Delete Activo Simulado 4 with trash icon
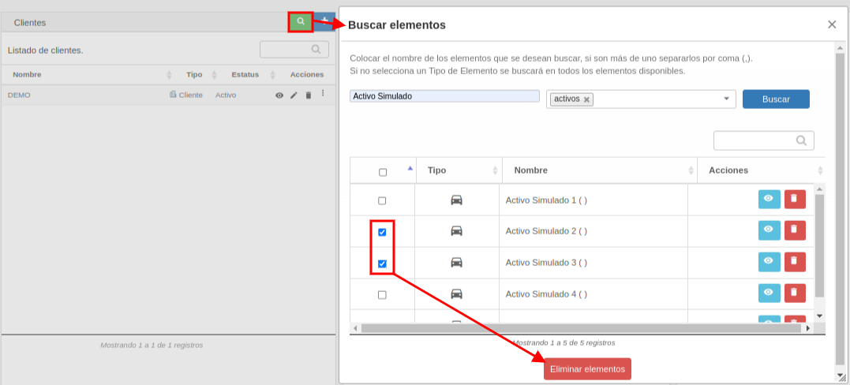Image resolution: width=850 pixels, height=385 pixels. pos(795,293)
